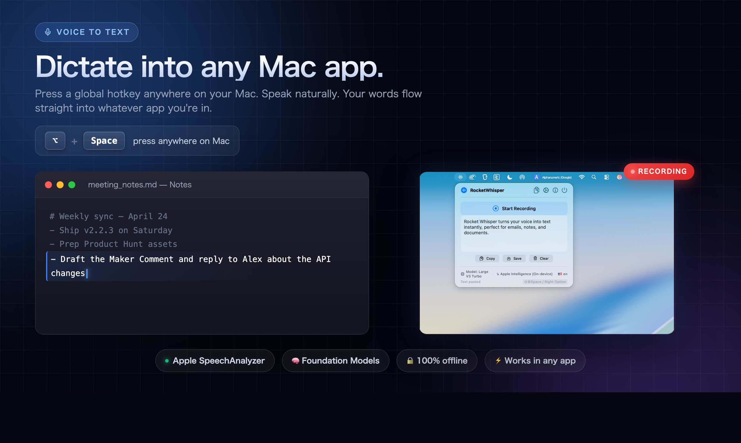Click the info icon in RocketWhisper header
This screenshot has width=741, height=443.
[x=555, y=190]
